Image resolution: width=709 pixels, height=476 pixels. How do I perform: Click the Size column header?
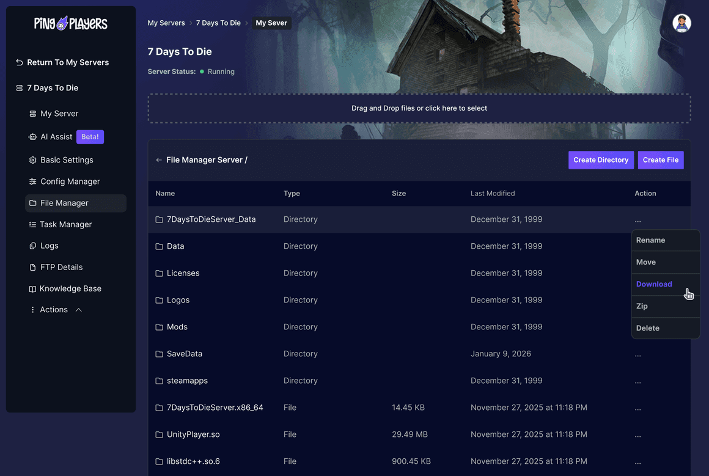[399, 193]
